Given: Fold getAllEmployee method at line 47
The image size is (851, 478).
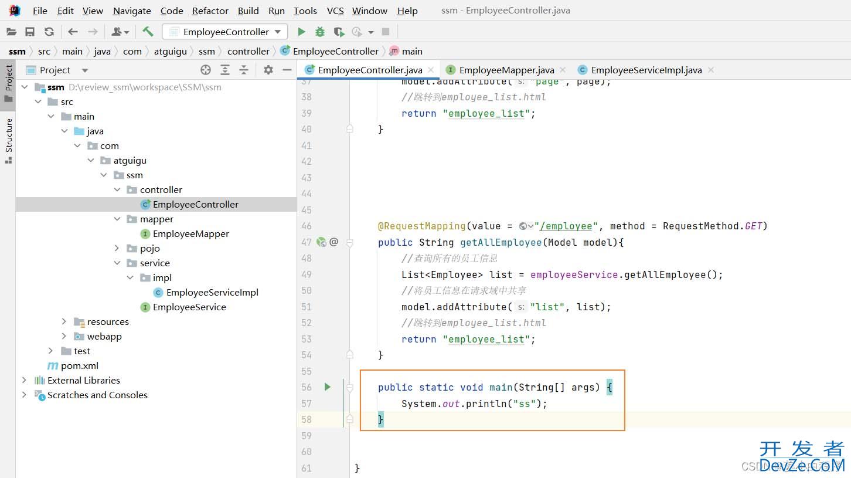Looking at the screenshot, I should point(349,242).
